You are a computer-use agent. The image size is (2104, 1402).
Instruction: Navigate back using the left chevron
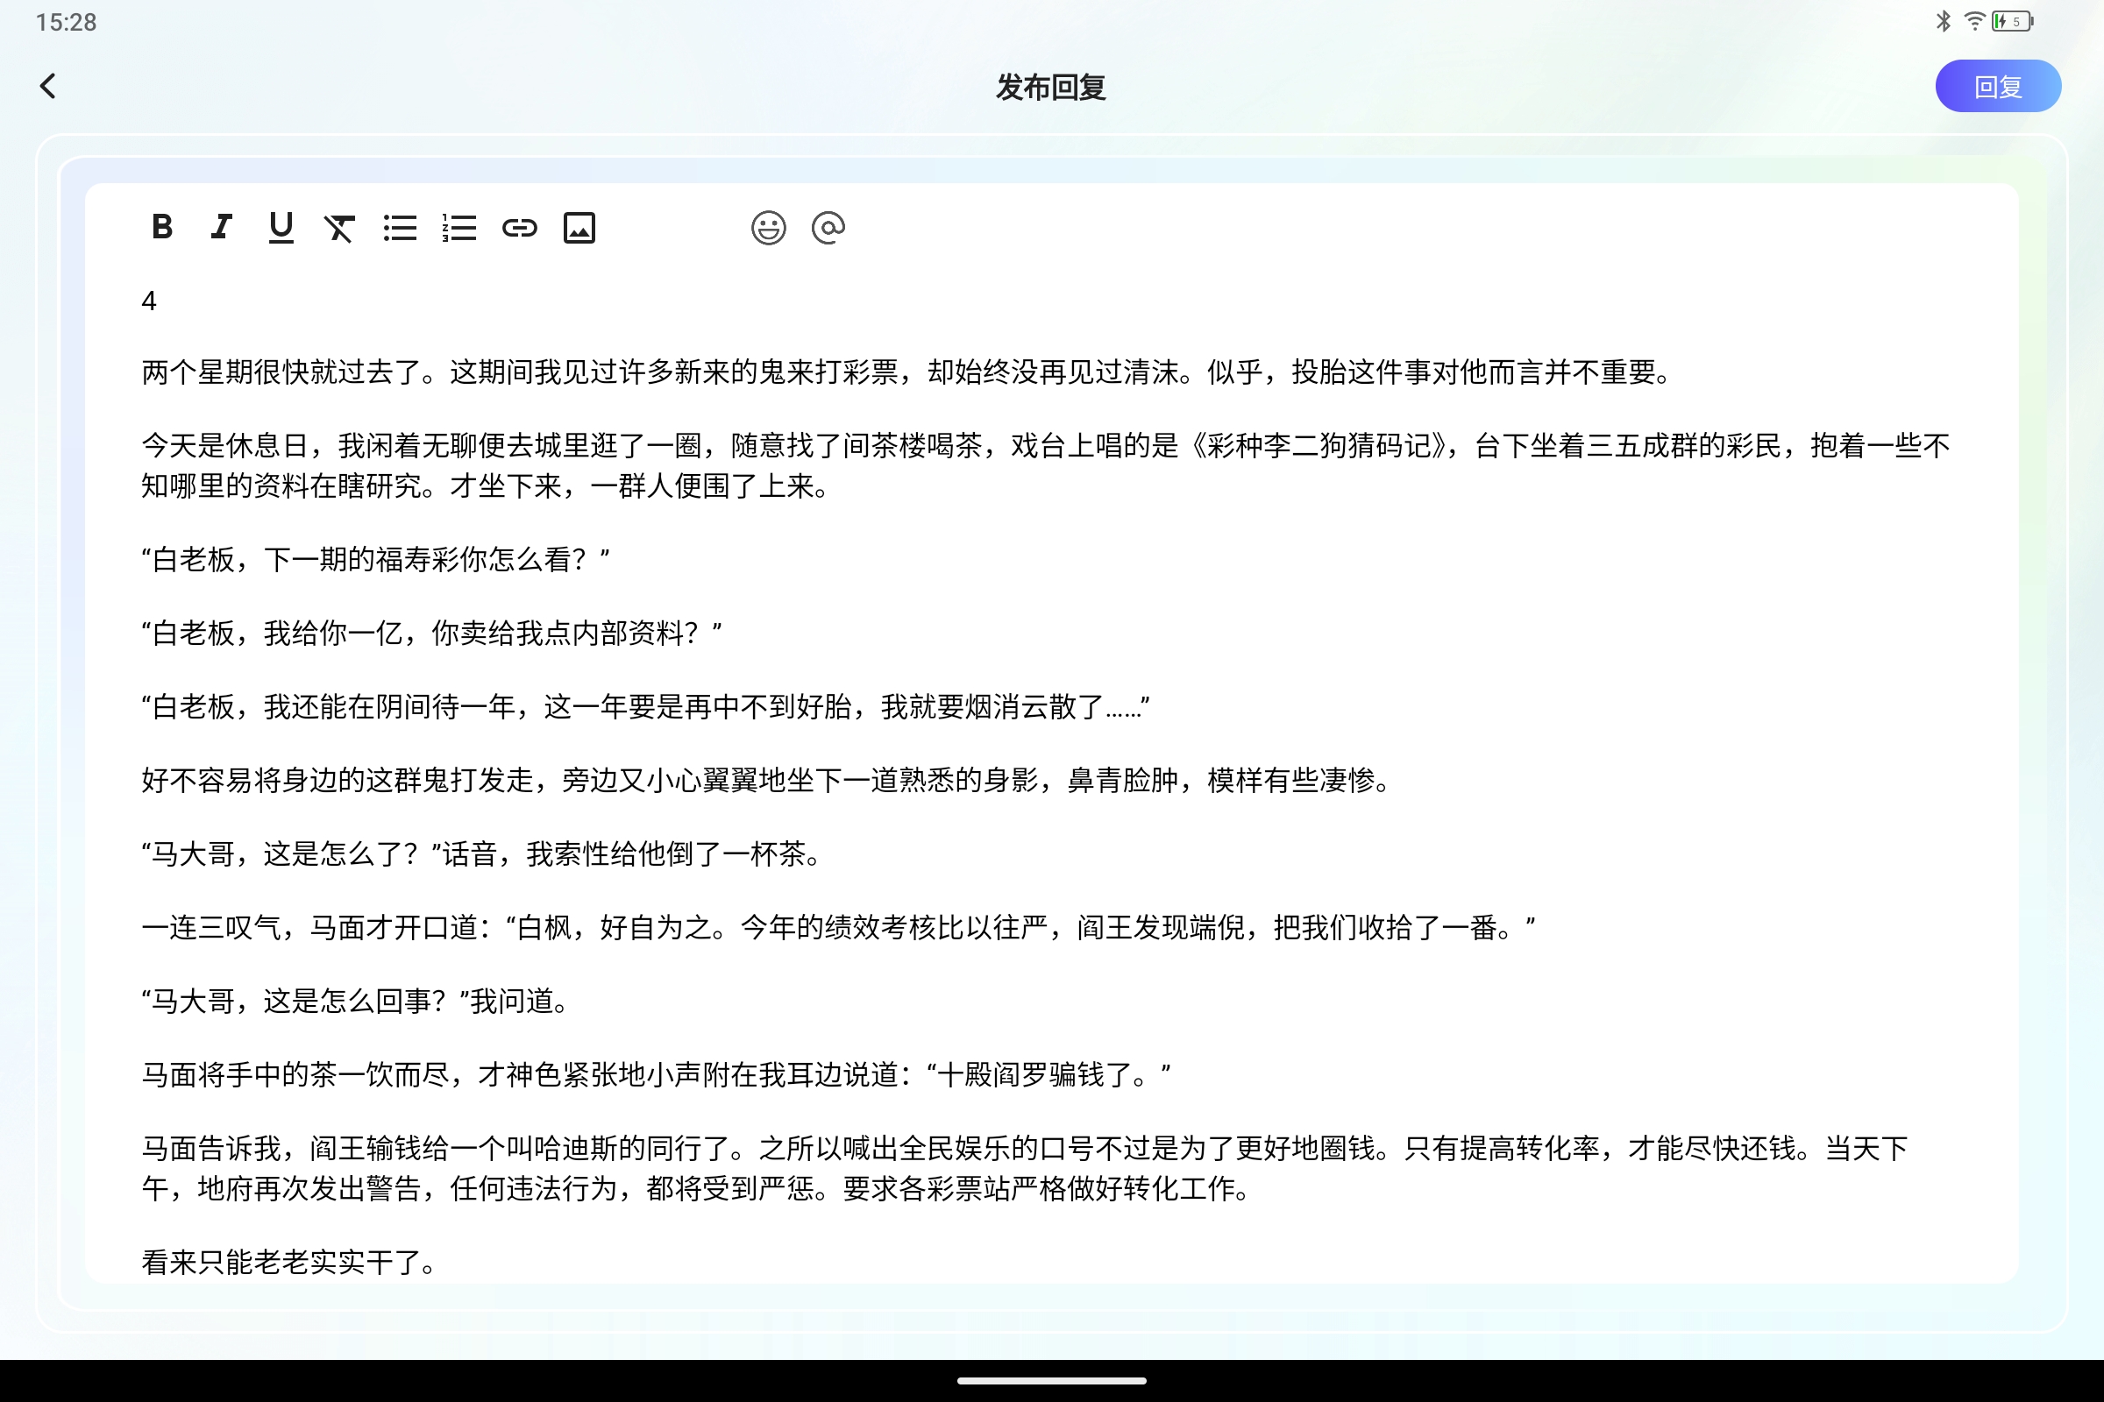click(x=48, y=86)
